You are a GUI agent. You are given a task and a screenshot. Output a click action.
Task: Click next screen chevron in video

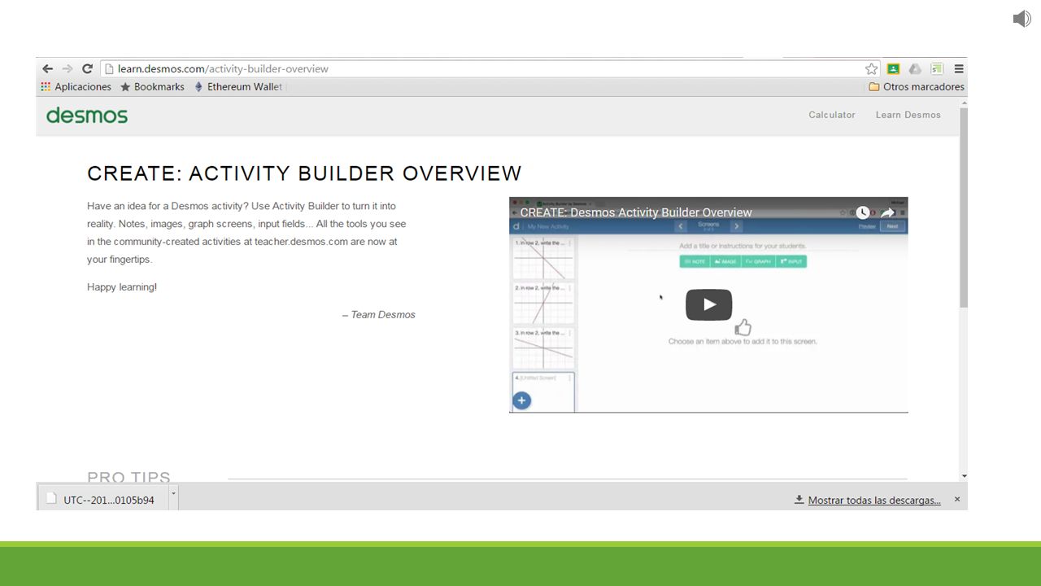coord(736,226)
